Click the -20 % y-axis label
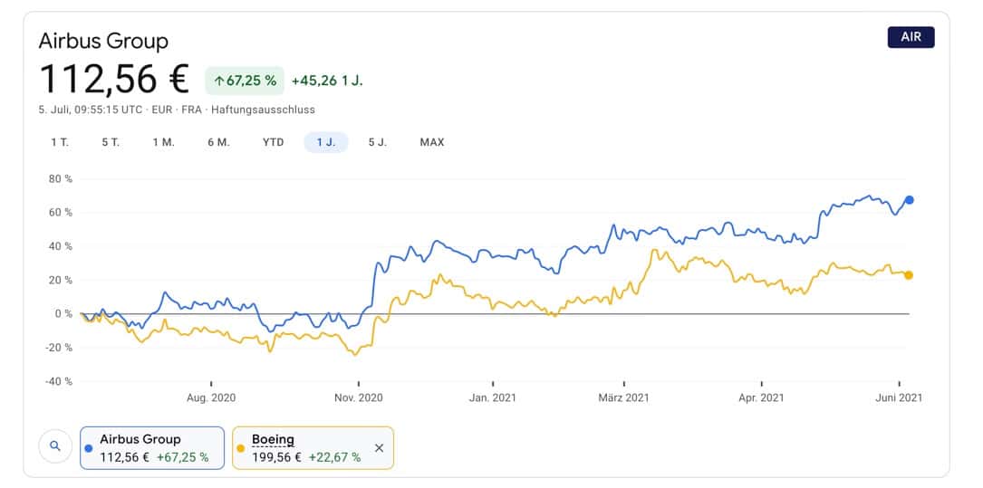 [58, 348]
